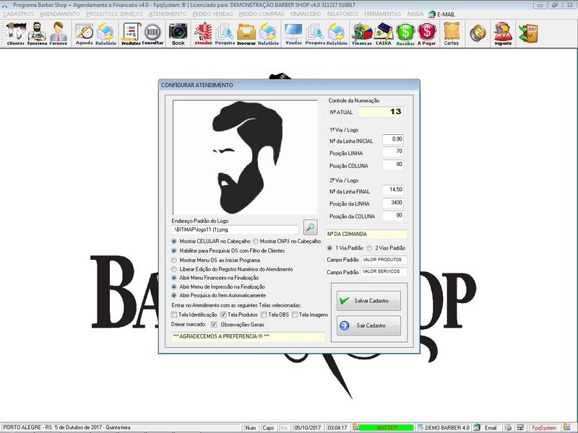Open the Cartas scroll icon

451,33
